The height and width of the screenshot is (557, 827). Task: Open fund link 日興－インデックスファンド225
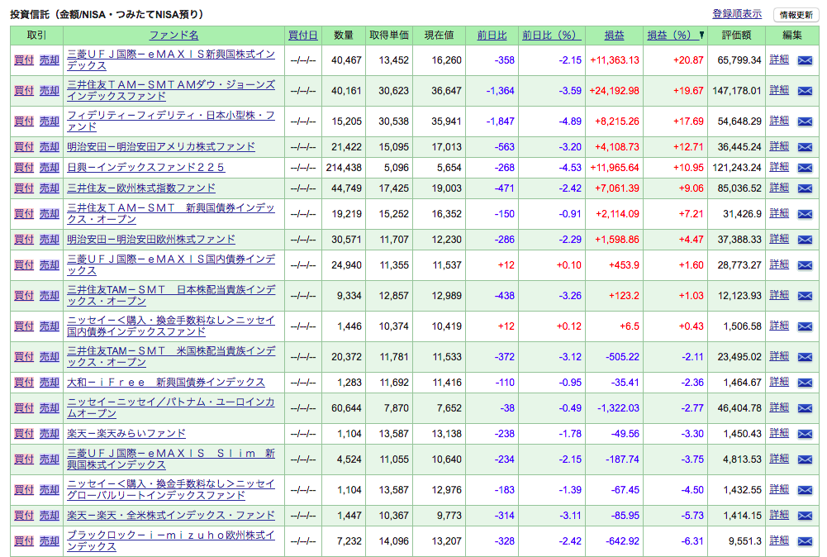click(145, 167)
